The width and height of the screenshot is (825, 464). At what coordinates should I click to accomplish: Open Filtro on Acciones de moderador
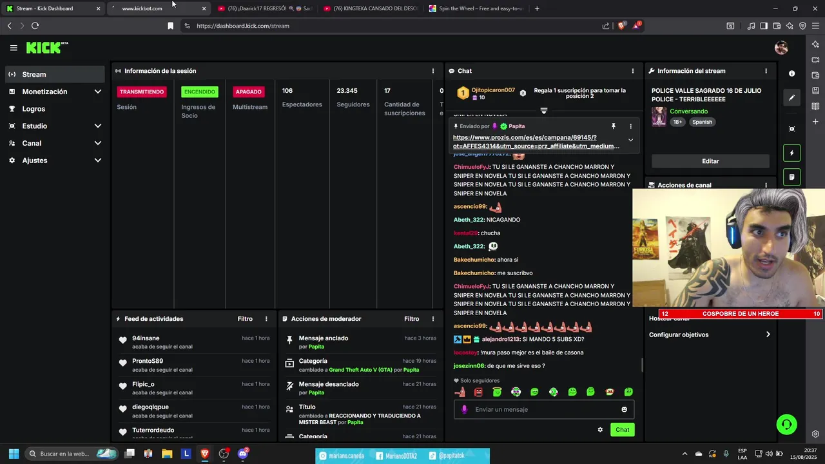pyautogui.click(x=412, y=319)
